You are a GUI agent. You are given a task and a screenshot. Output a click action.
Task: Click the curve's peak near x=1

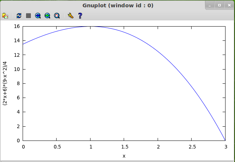coord(91,26)
